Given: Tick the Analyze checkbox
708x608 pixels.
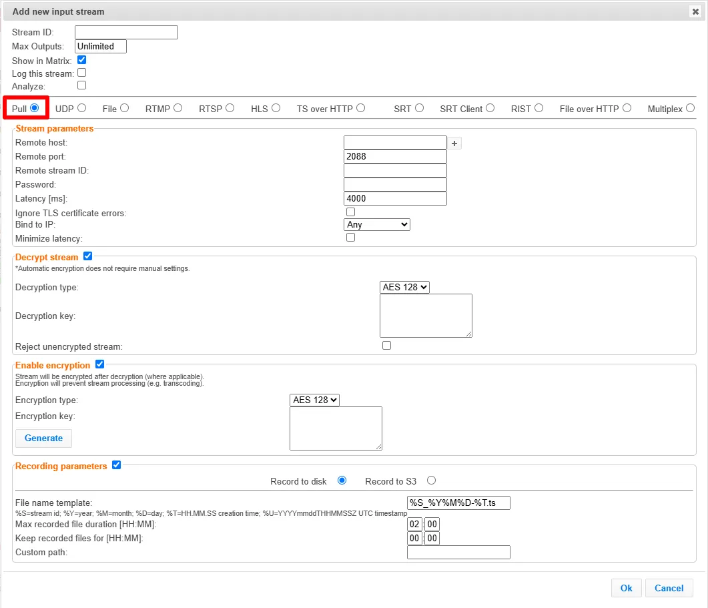Looking at the screenshot, I should pyautogui.click(x=81, y=85).
